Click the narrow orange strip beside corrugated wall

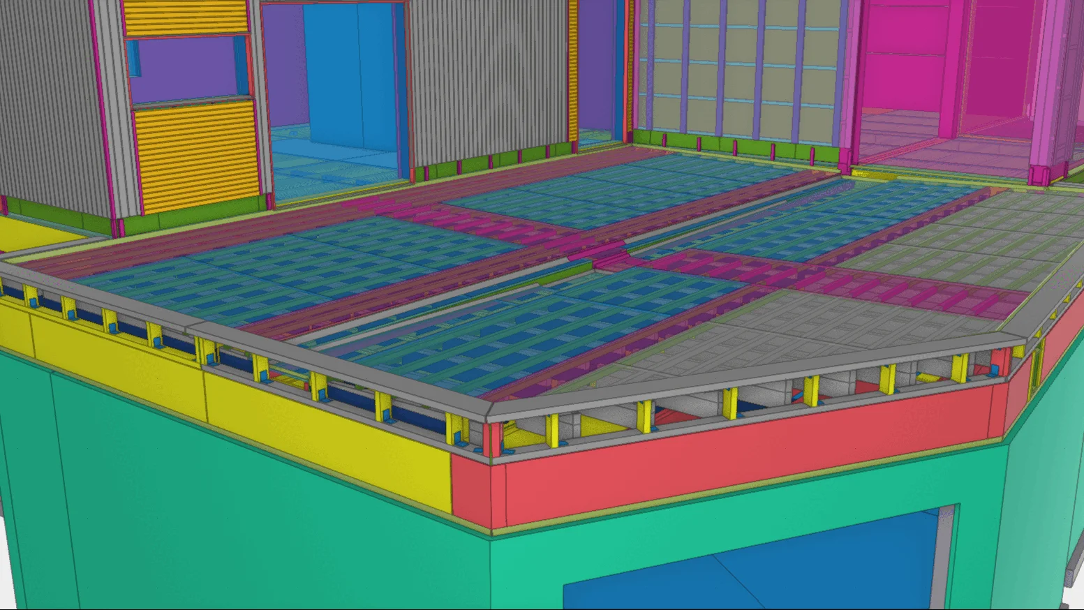click(573, 70)
